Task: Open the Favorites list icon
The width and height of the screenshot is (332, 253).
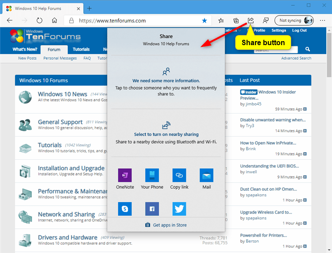Action: [x=221, y=20]
